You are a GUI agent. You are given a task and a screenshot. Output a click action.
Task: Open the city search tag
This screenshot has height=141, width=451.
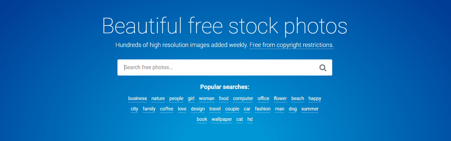point(135,109)
